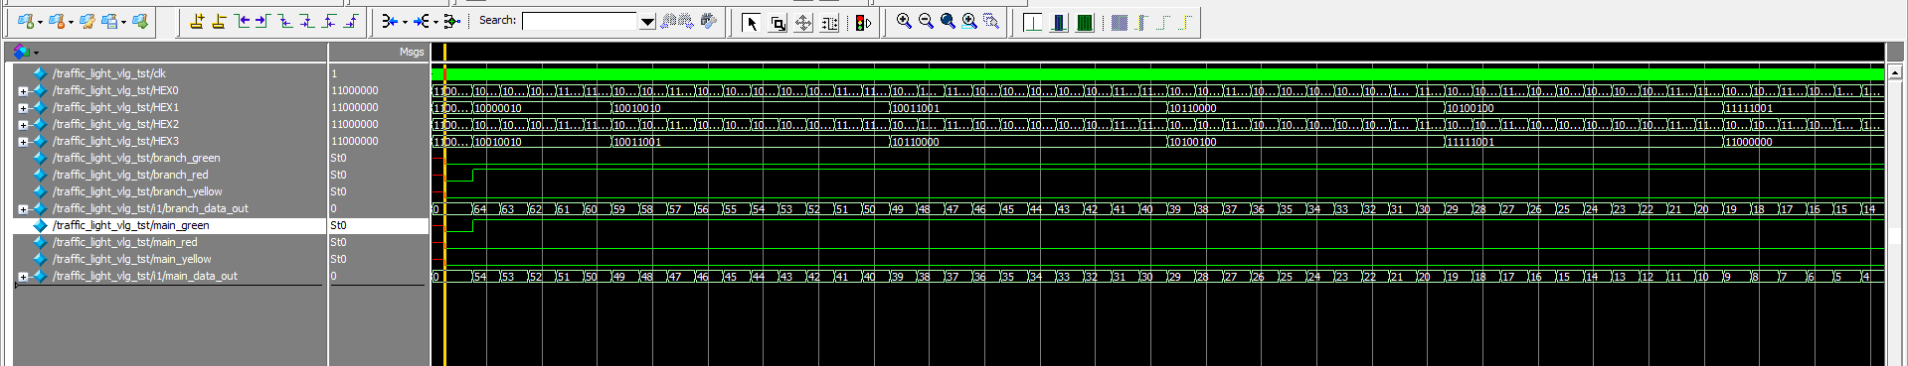Click the Insert Cursor icon with plus

(197, 21)
